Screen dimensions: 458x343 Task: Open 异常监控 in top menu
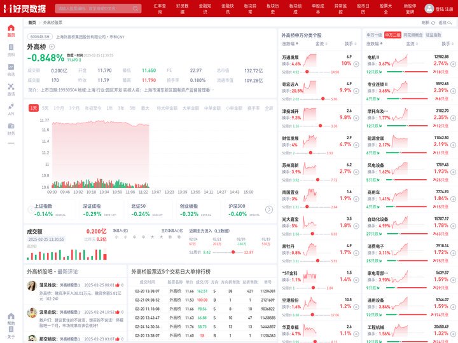340,9
